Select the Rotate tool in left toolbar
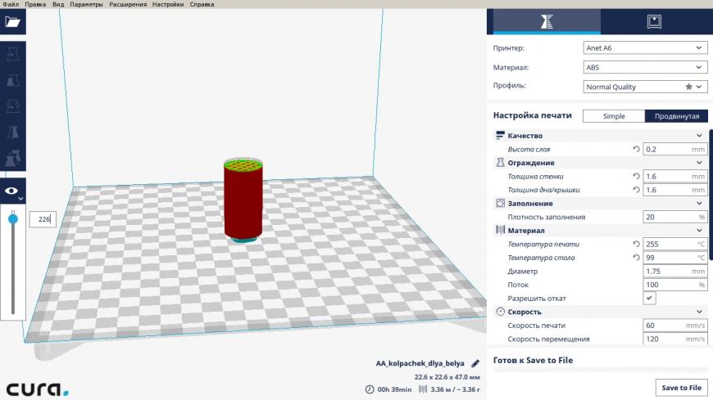 tap(13, 106)
